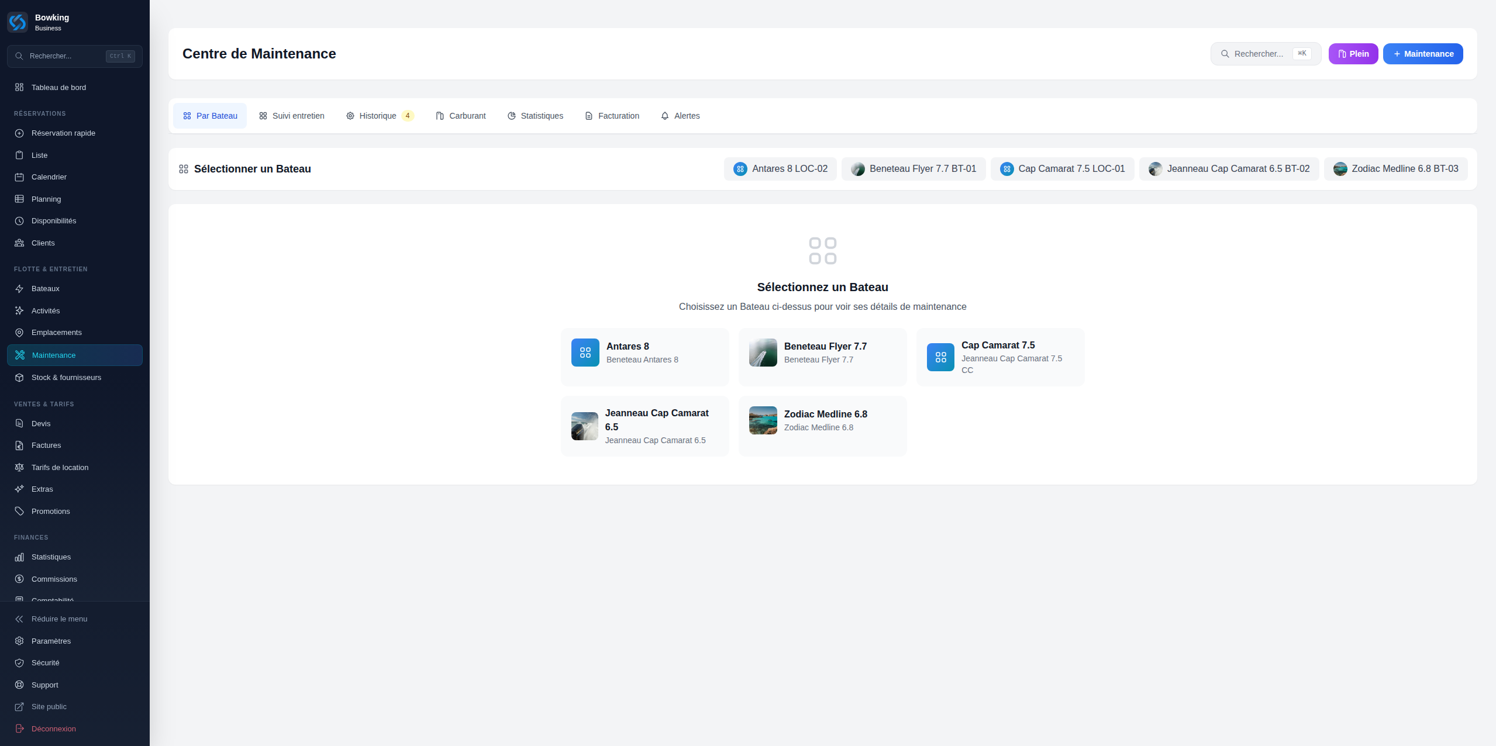Open Bateaux in sidebar
Screen dimensions: 1496x746
[x=75, y=289]
